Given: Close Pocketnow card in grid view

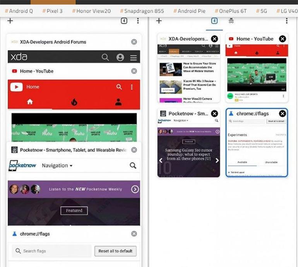Looking at the screenshot, I should pos(214,114).
